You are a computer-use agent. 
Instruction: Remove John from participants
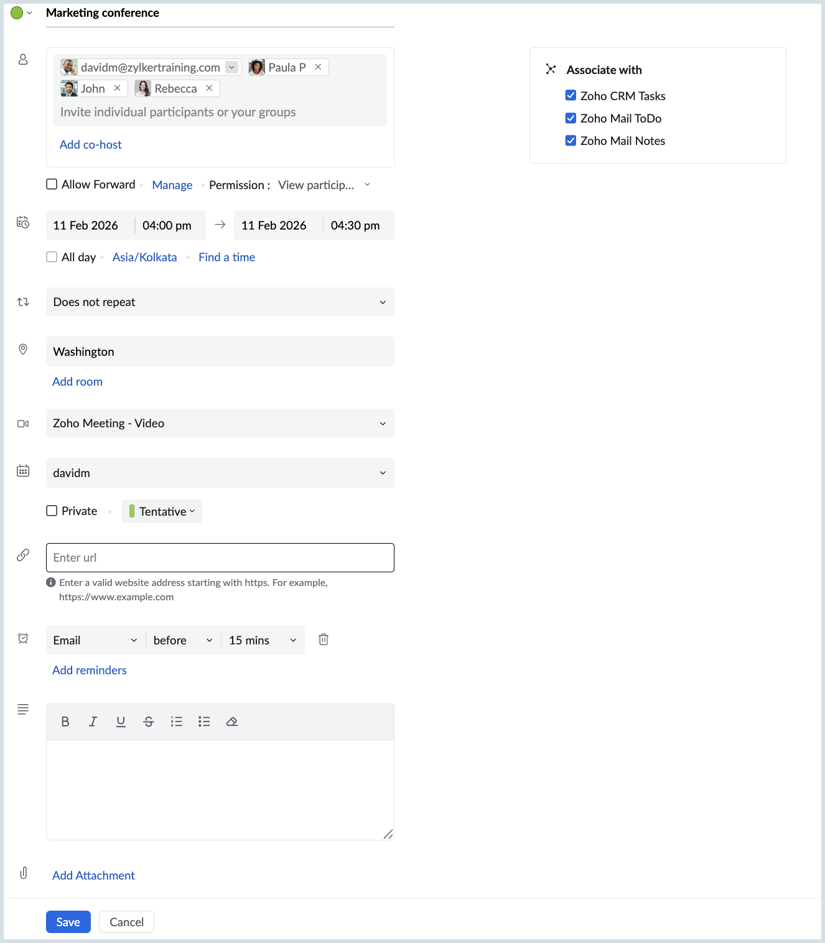tap(117, 88)
